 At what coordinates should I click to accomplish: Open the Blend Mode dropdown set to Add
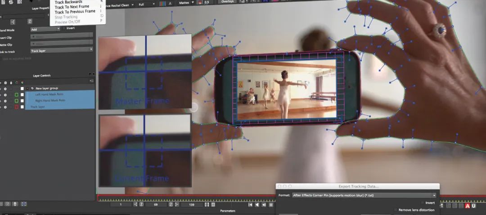pyautogui.click(x=45, y=29)
